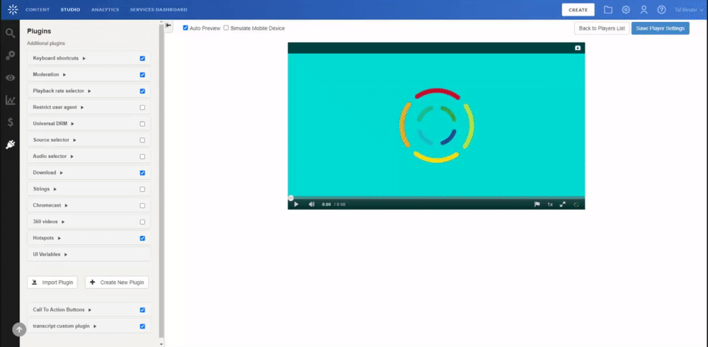Enable the Strings checkbox
Screen dimensions: 708x347
(x=142, y=189)
